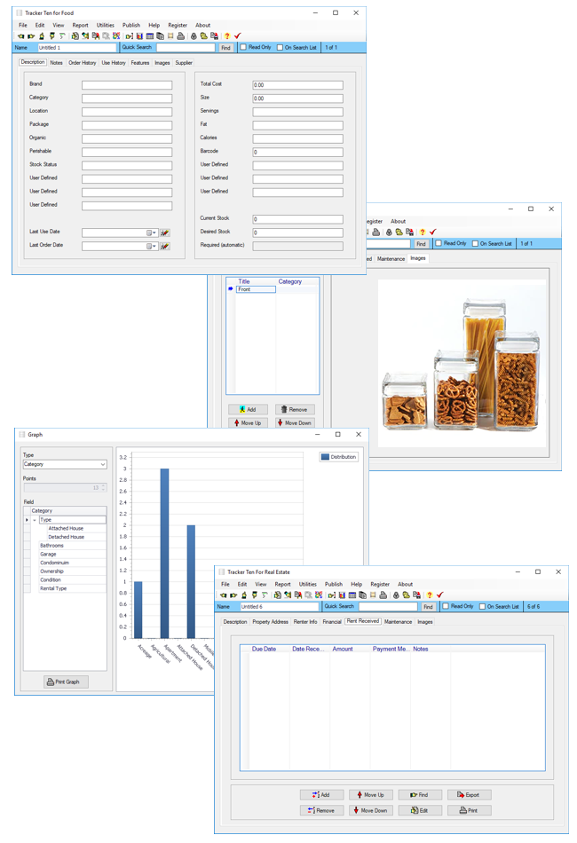Collapse the Type node in Field tree

(x=35, y=520)
